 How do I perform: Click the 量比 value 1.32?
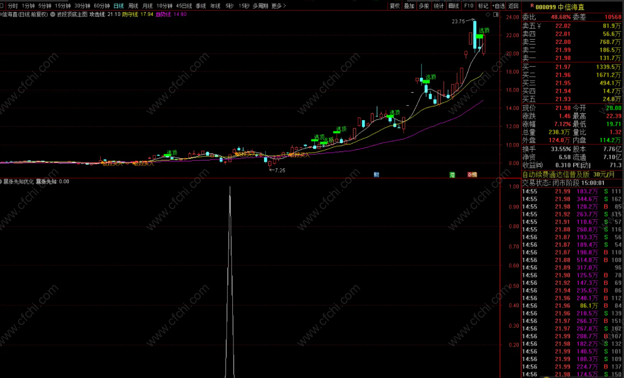(615, 132)
